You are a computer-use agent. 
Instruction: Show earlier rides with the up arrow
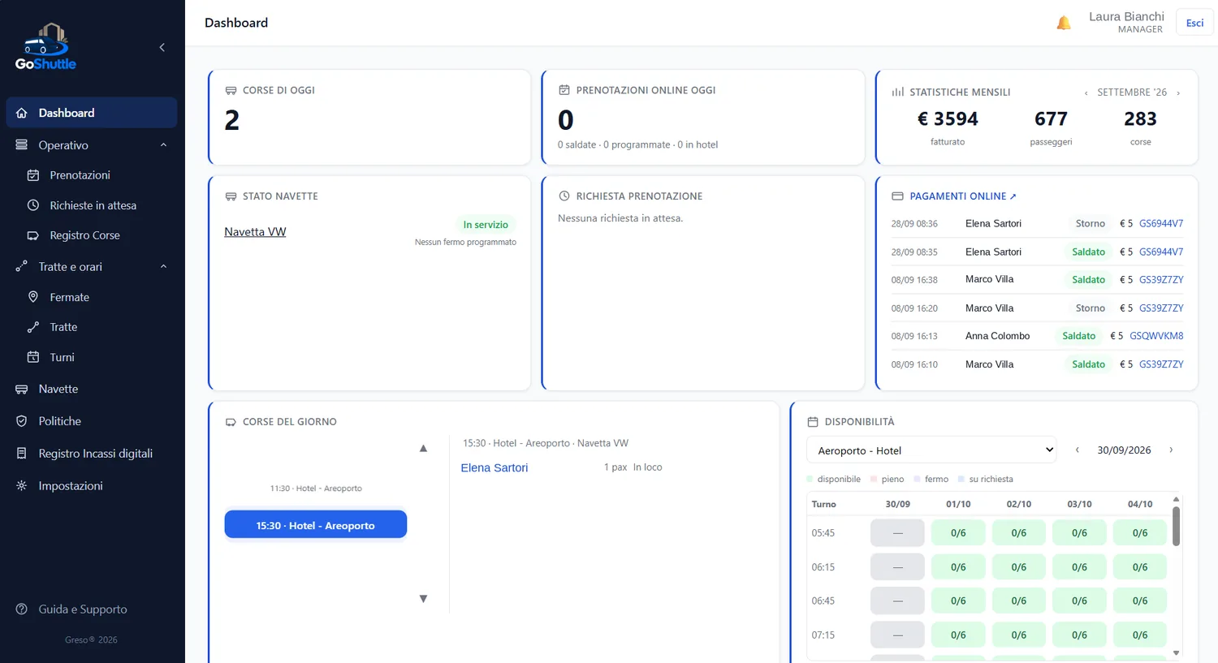click(423, 448)
